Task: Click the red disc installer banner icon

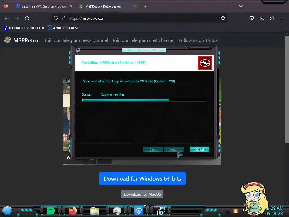Action: tap(205, 63)
